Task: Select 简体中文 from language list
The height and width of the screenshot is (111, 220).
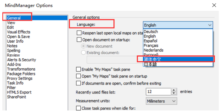Action: tap(178, 59)
